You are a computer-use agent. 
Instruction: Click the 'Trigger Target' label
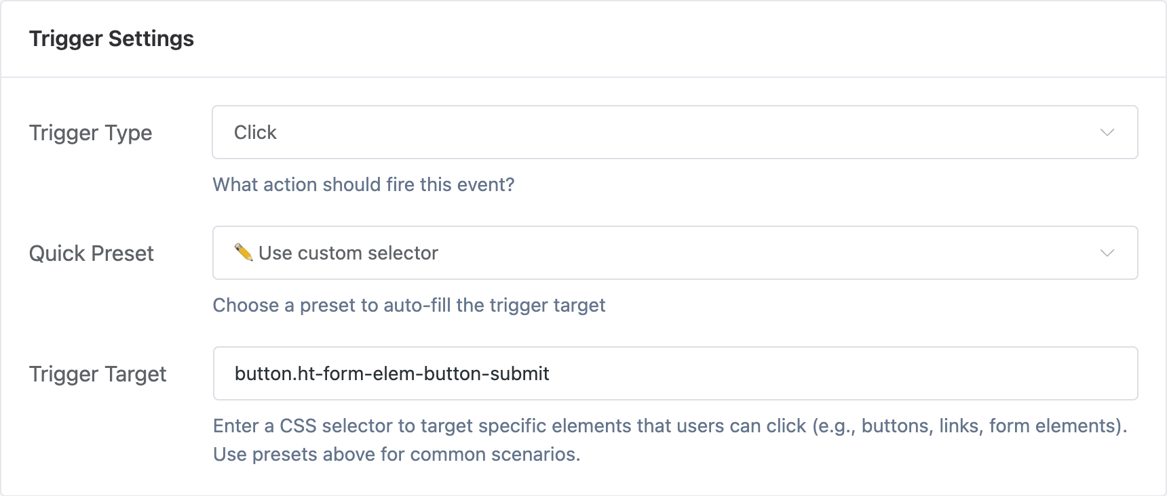click(x=98, y=373)
